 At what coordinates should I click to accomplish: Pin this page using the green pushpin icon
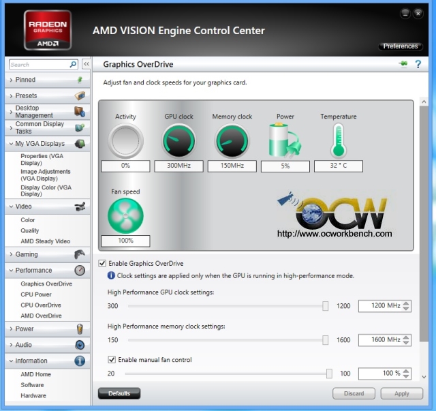[403, 64]
